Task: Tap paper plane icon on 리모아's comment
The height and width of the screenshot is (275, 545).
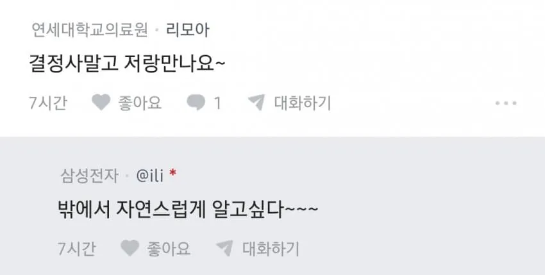Action: point(256,103)
